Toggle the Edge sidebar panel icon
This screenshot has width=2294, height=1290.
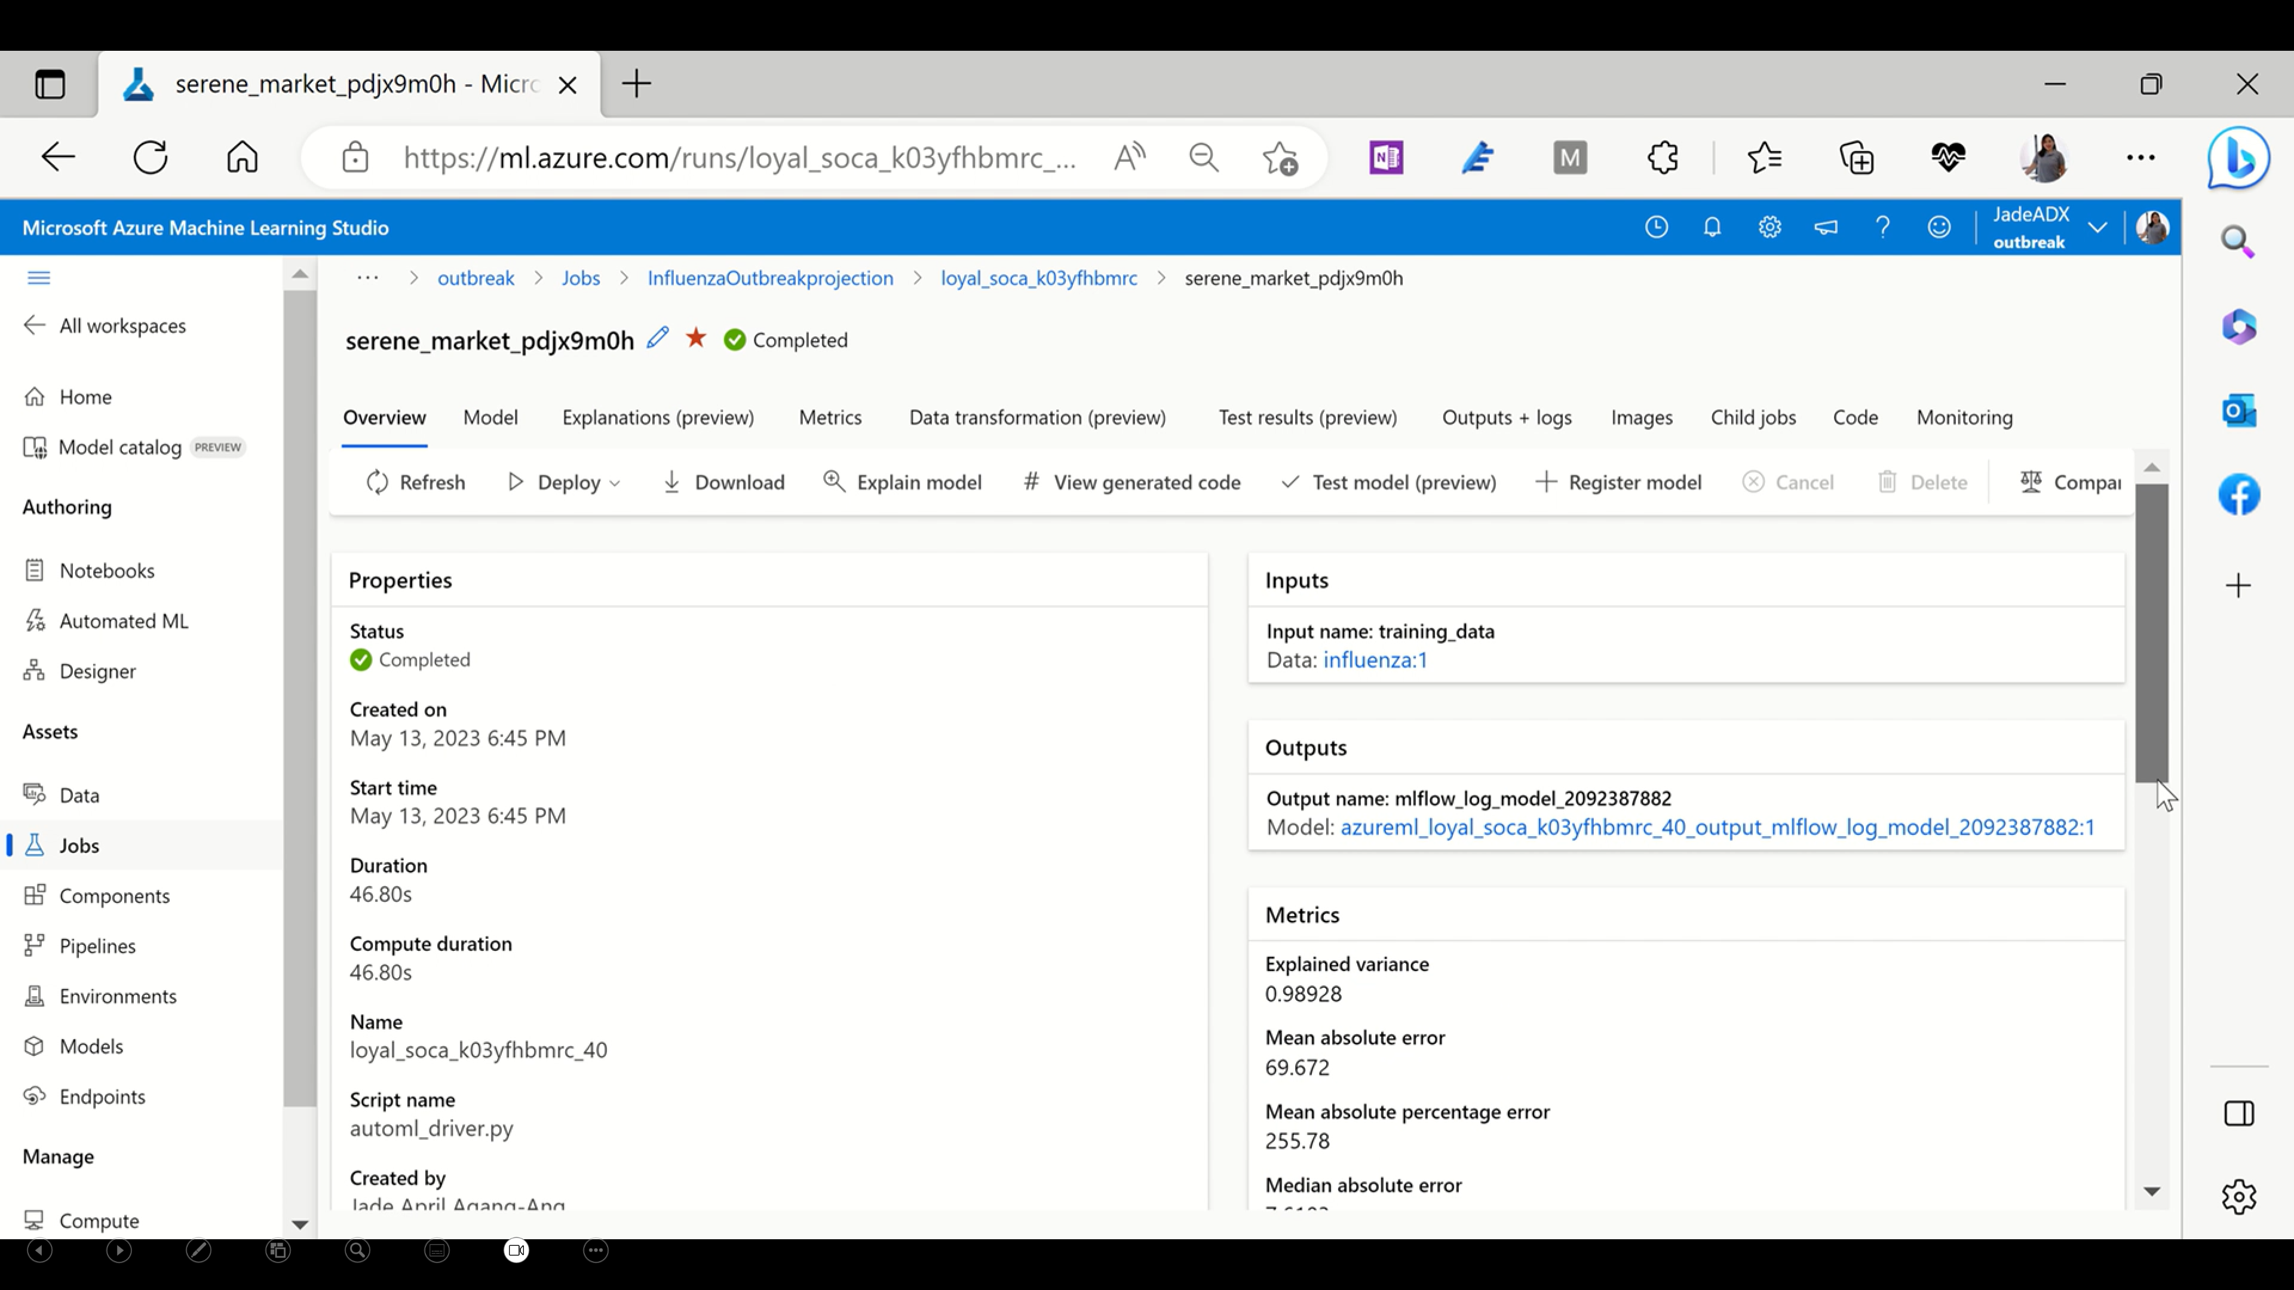2238,1114
